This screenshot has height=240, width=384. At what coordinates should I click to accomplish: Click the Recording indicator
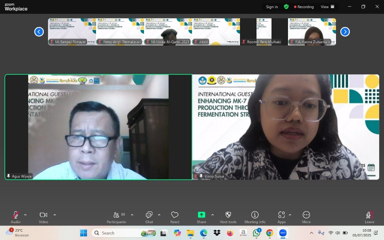point(304,7)
